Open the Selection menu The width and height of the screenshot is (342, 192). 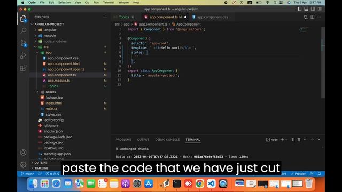(64, 2)
